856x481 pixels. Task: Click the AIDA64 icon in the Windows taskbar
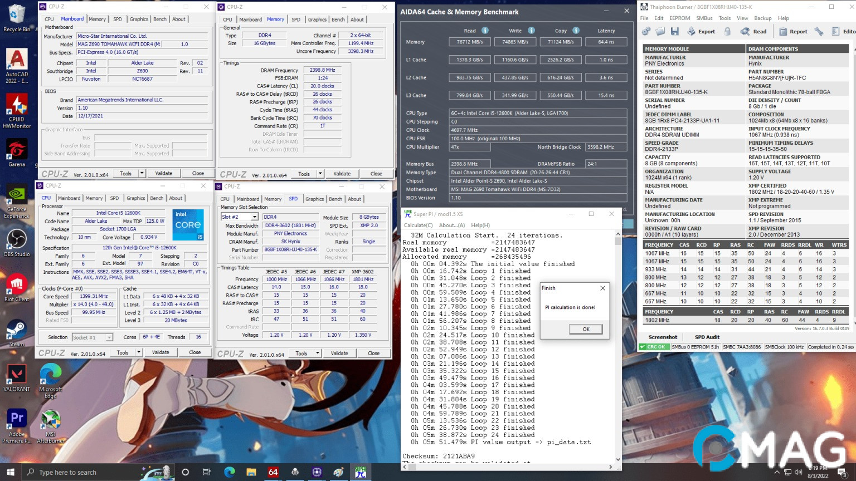click(x=273, y=472)
